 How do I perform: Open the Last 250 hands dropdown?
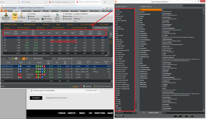(9, 58)
